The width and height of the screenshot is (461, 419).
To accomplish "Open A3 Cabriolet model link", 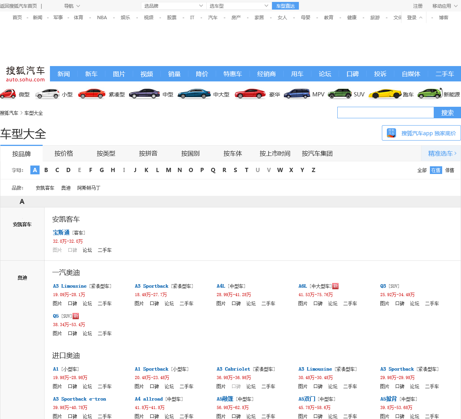I will [233, 369].
